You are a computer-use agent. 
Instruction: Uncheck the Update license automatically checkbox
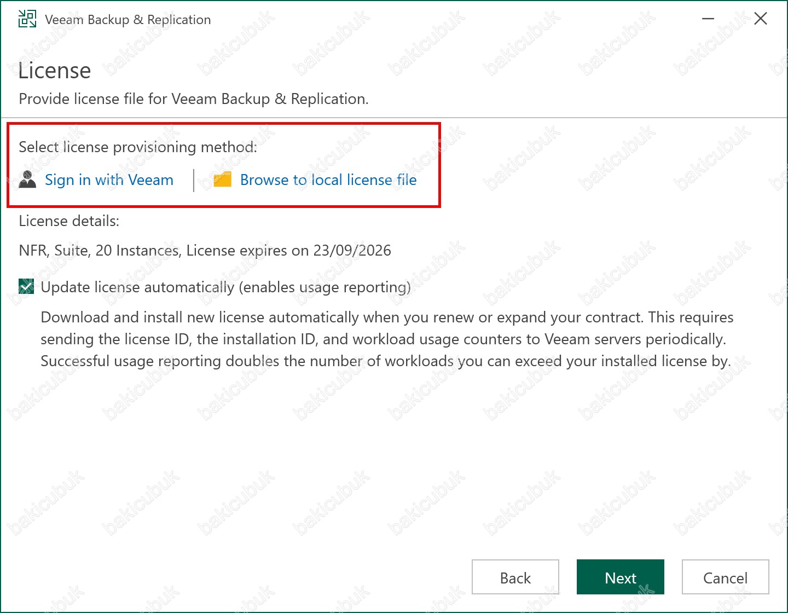[x=26, y=287]
